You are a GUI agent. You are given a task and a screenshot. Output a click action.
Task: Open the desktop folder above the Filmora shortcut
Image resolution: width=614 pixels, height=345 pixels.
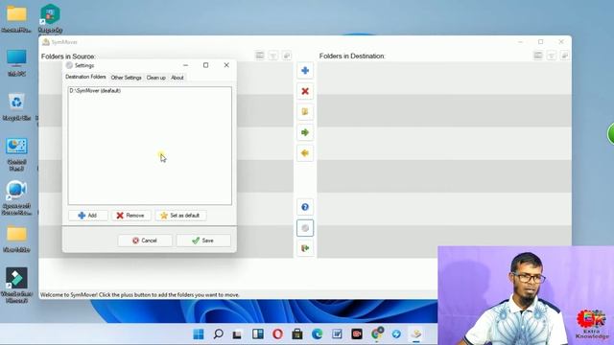pyautogui.click(x=16, y=239)
